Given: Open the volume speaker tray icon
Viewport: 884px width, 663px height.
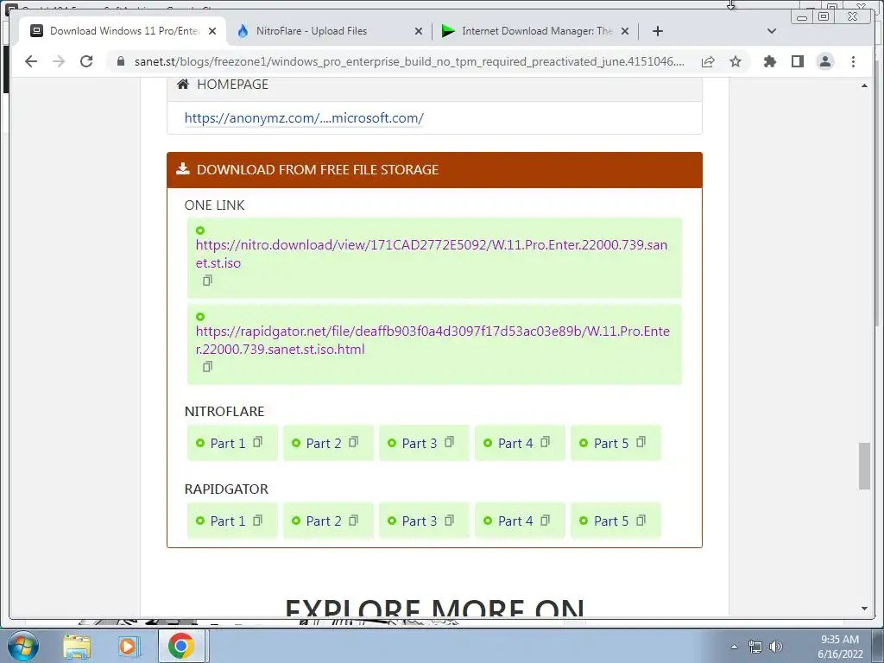Looking at the screenshot, I should coord(776,647).
